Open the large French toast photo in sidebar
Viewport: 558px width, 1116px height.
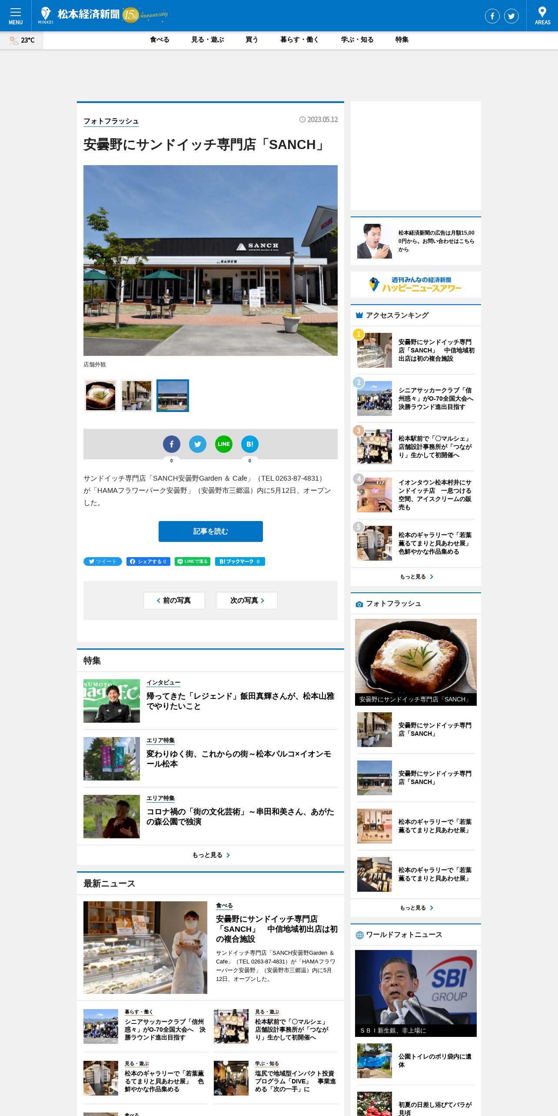tap(416, 662)
